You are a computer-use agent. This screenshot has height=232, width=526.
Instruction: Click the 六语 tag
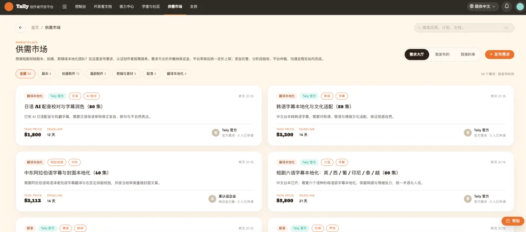(x=327, y=162)
